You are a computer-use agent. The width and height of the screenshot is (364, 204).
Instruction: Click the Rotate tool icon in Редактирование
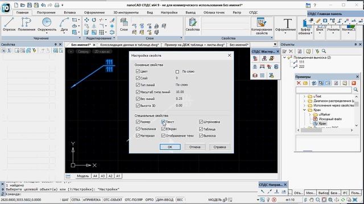[94, 20]
